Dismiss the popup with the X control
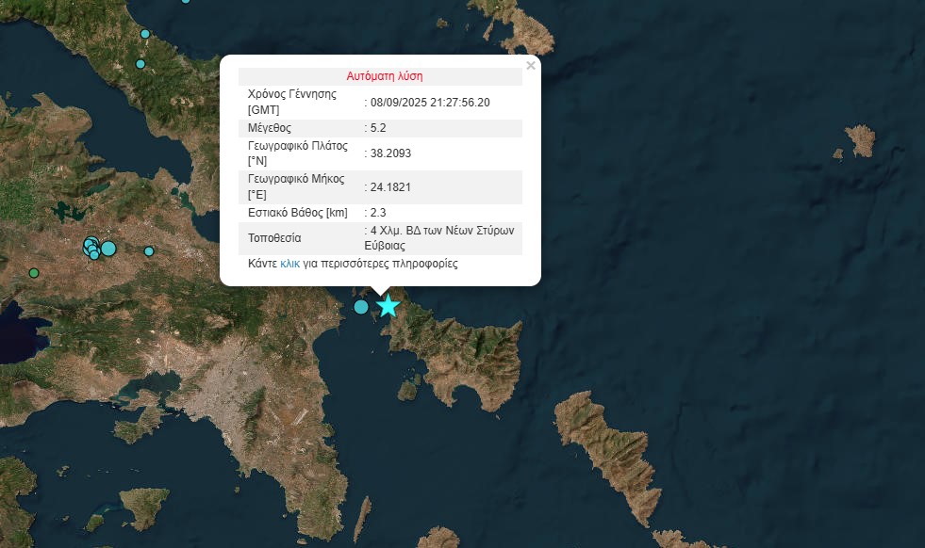 pos(531,65)
